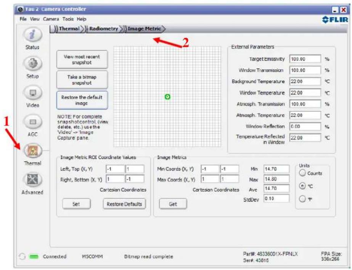Viewport: 352px width, 270px height.
Task: Click the Min Coords X field
Action: [x=210, y=169]
